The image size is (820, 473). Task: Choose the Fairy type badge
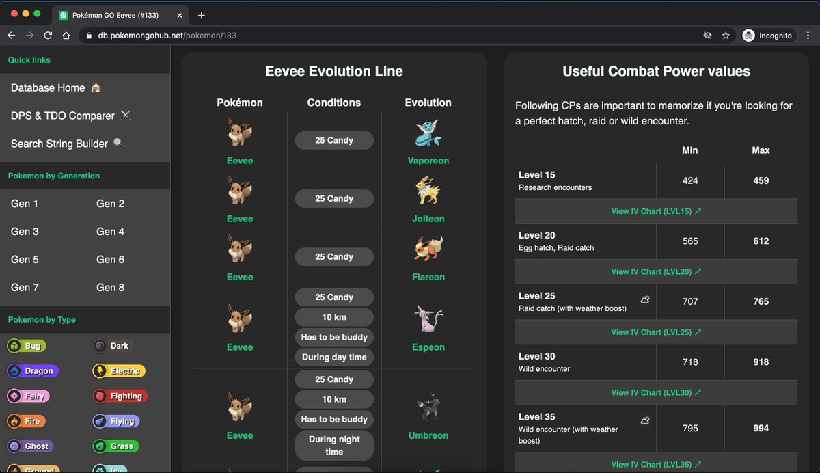tap(28, 396)
